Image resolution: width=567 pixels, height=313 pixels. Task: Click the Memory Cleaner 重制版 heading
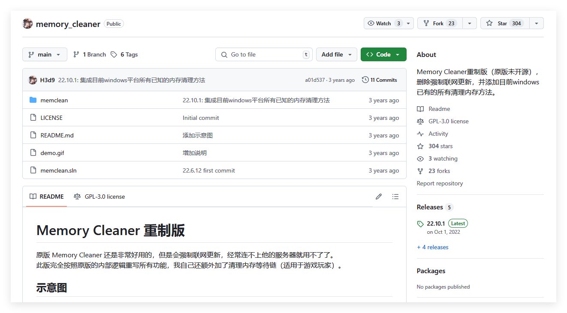pyautogui.click(x=111, y=230)
